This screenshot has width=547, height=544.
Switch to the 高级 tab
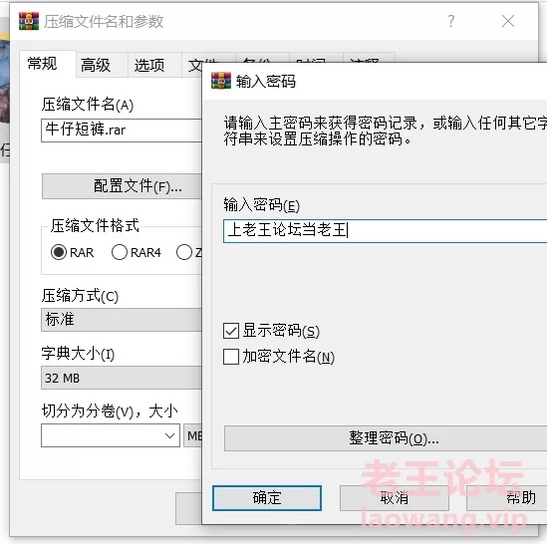96,65
